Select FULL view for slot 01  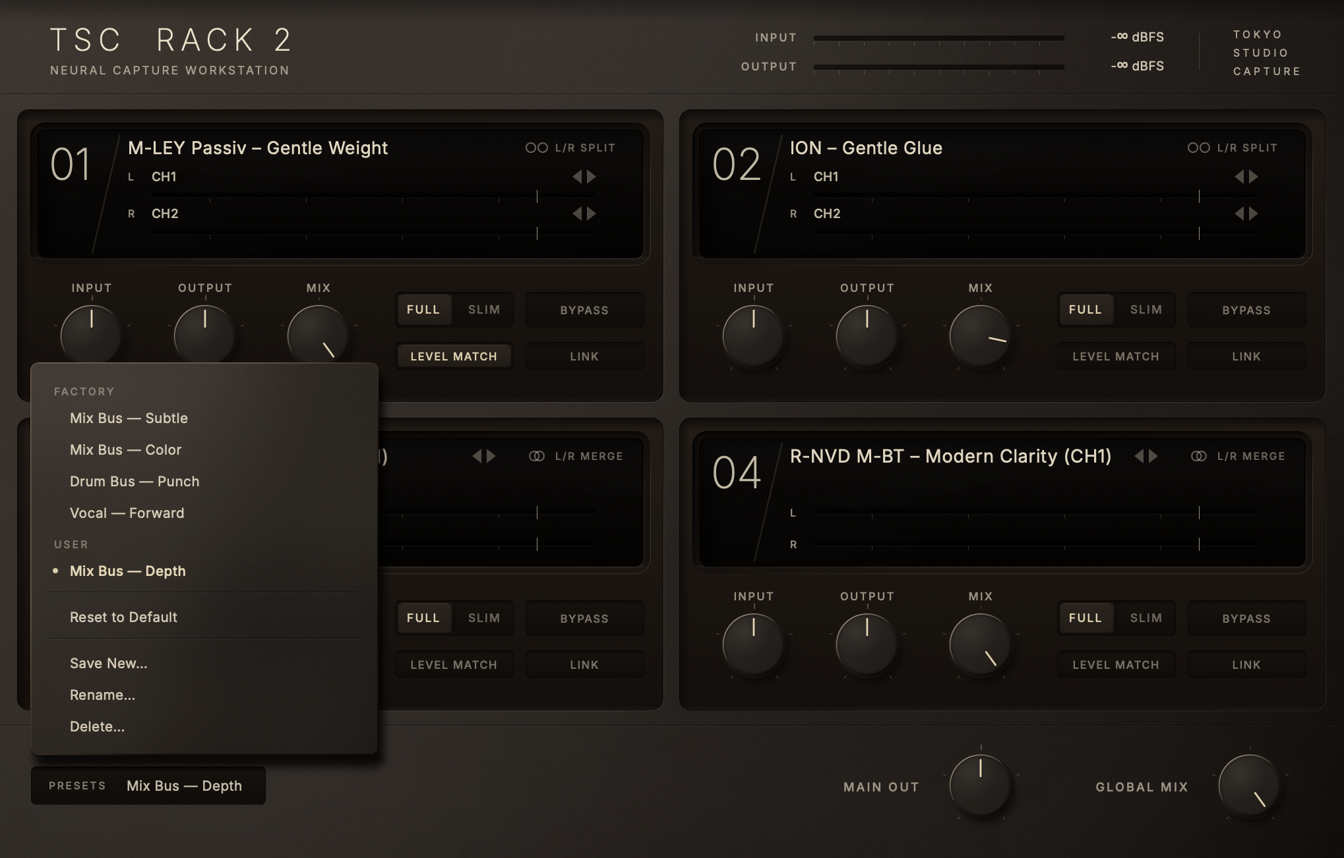click(x=423, y=310)
